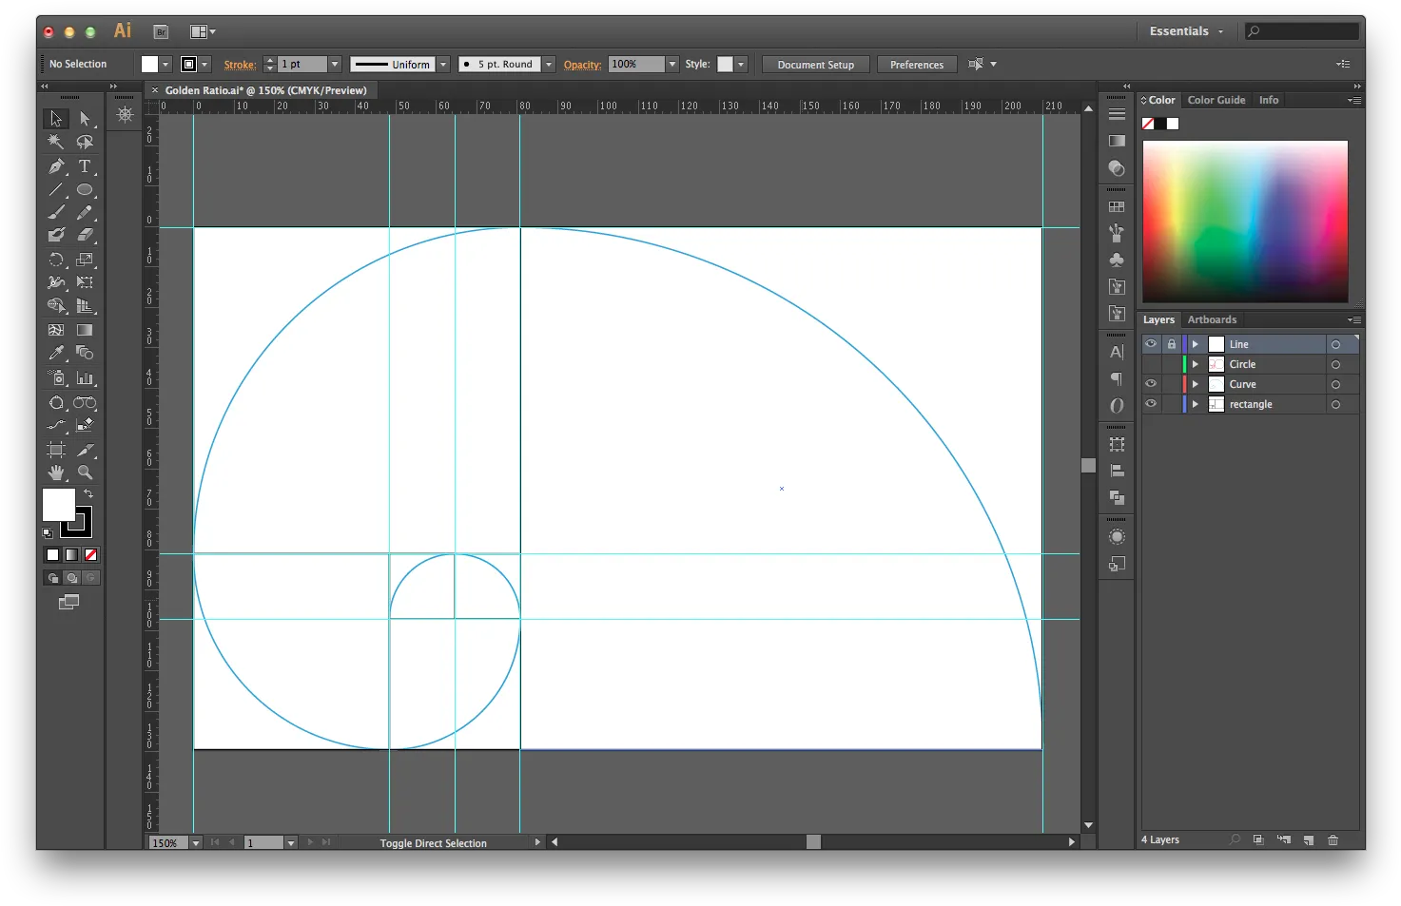Show the Circle layer
This screenshot has width=1401, height=906.
pos(1151,364)
